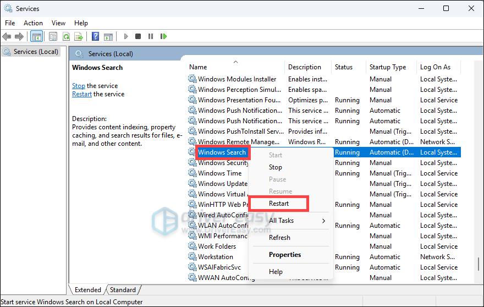
Task: Click the Forward arrow toolbar icon
Action: [x=19, y=36]
